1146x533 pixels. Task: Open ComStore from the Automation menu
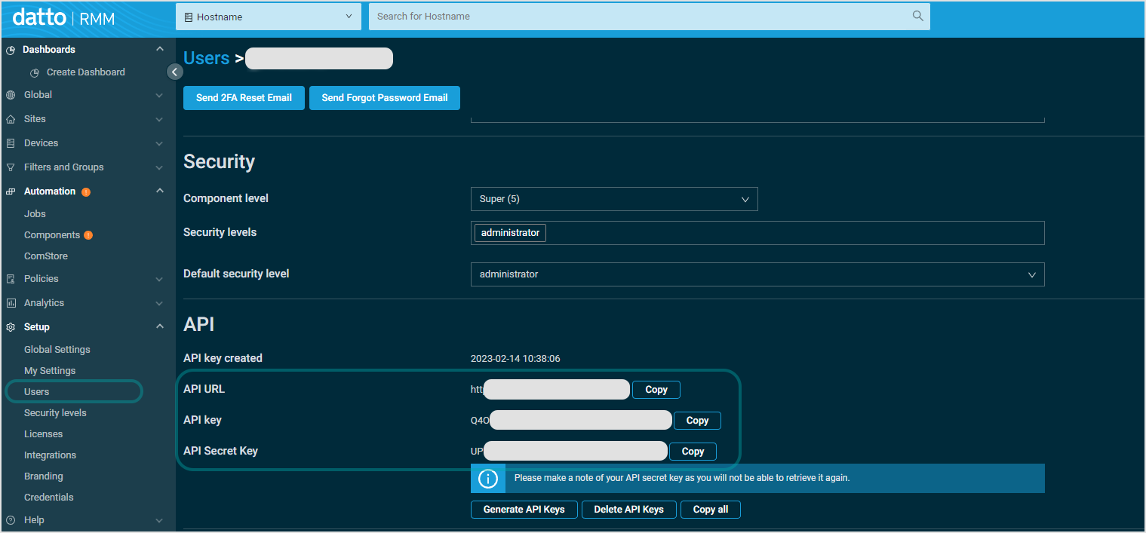coord(45,256)
